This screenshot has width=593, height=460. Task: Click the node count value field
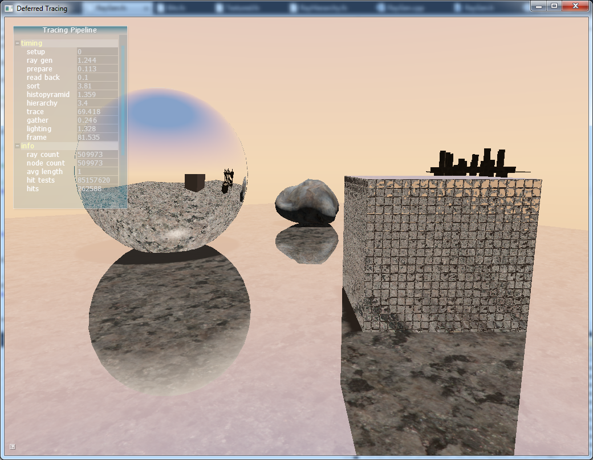[x=97, y=163]
